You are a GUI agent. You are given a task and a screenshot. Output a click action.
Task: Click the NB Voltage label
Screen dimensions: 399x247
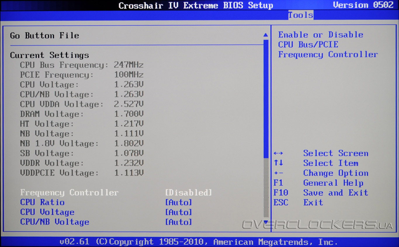tap(47, 134)
